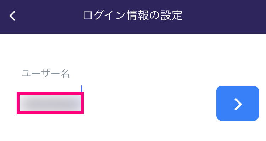The image size is (266, 141).
Task: Return to previous screen with left arrow
Action: coord(12,16)
